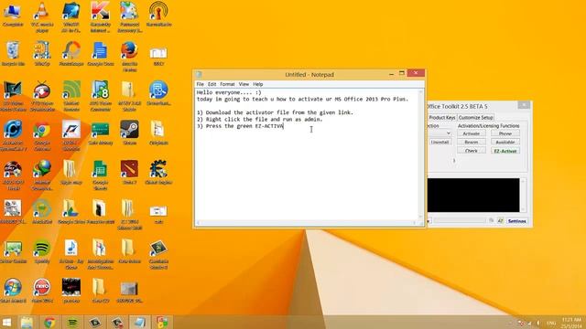Image resolution: width=586 pixels, height=329 pixels.
Task: Open the system tray clock
Action: tap(571, 323)
